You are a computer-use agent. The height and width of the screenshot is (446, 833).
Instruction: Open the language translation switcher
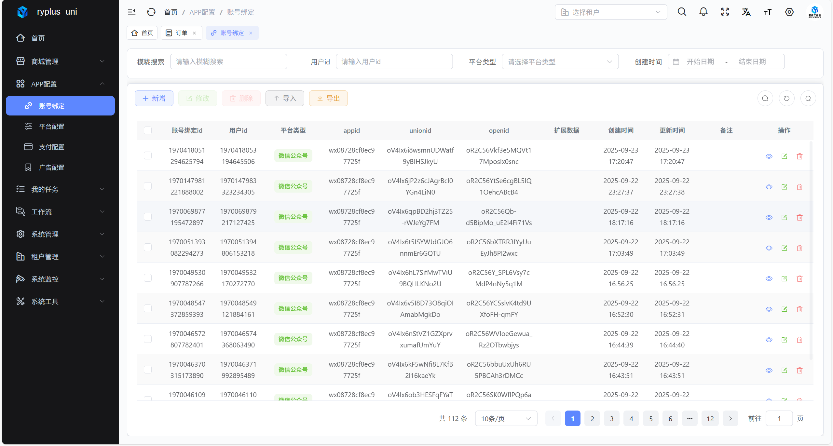[x=746, y=12]
